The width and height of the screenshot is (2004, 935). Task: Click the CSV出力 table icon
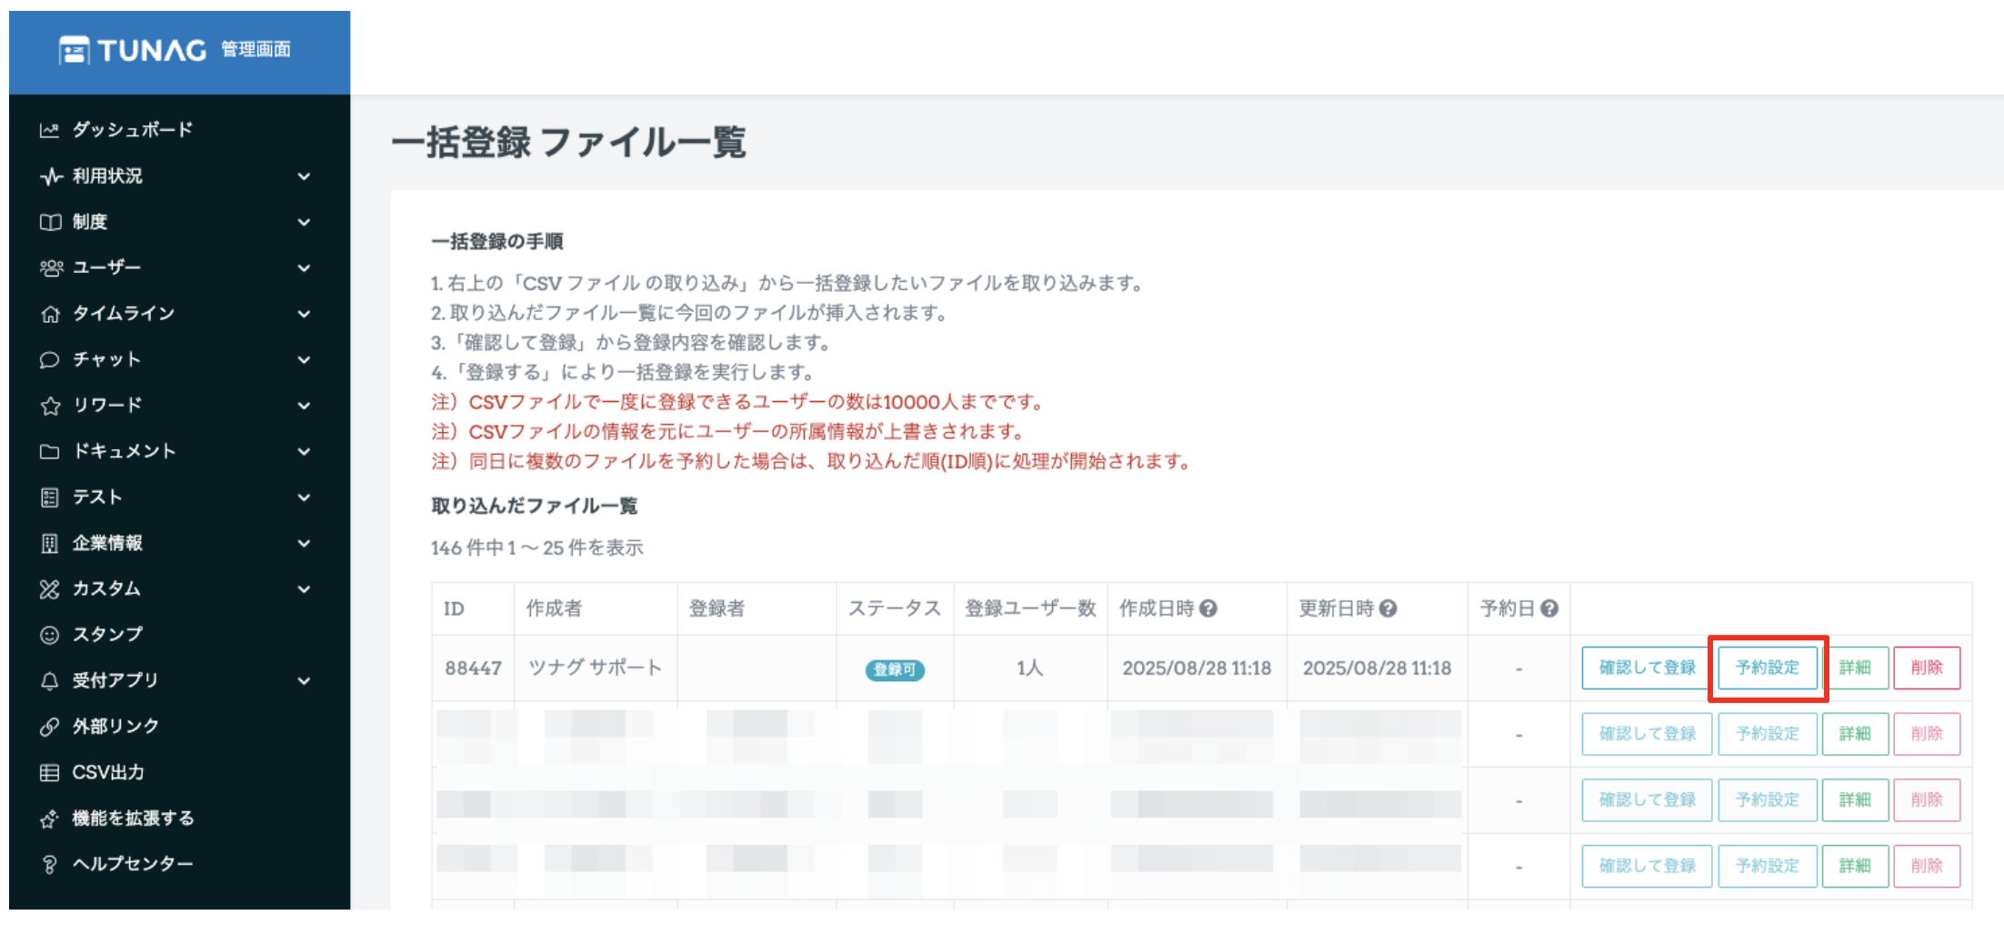pos(49,773)
